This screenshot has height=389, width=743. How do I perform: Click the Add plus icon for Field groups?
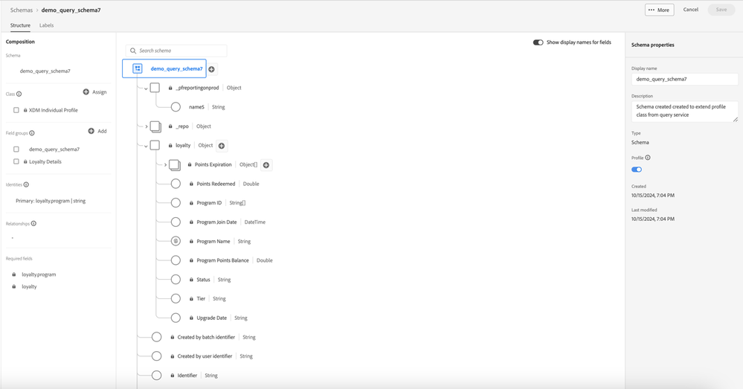91,131
